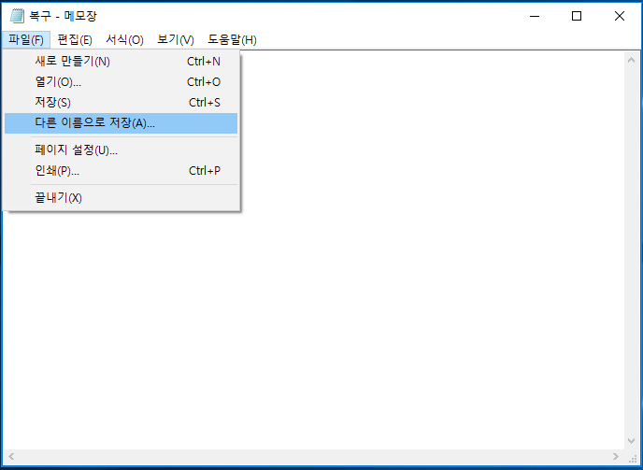
Task: Open the 보기(V) menu
Action: 176,40
